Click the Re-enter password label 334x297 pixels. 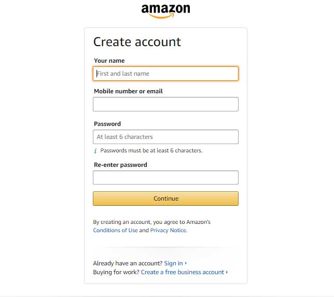tap(120, 165)
